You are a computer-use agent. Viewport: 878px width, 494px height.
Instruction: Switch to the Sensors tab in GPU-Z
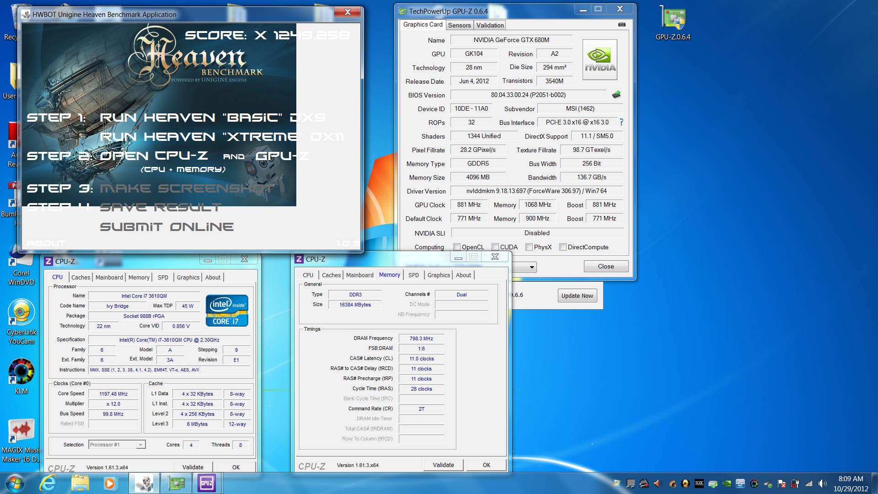[x=459, y=25]
